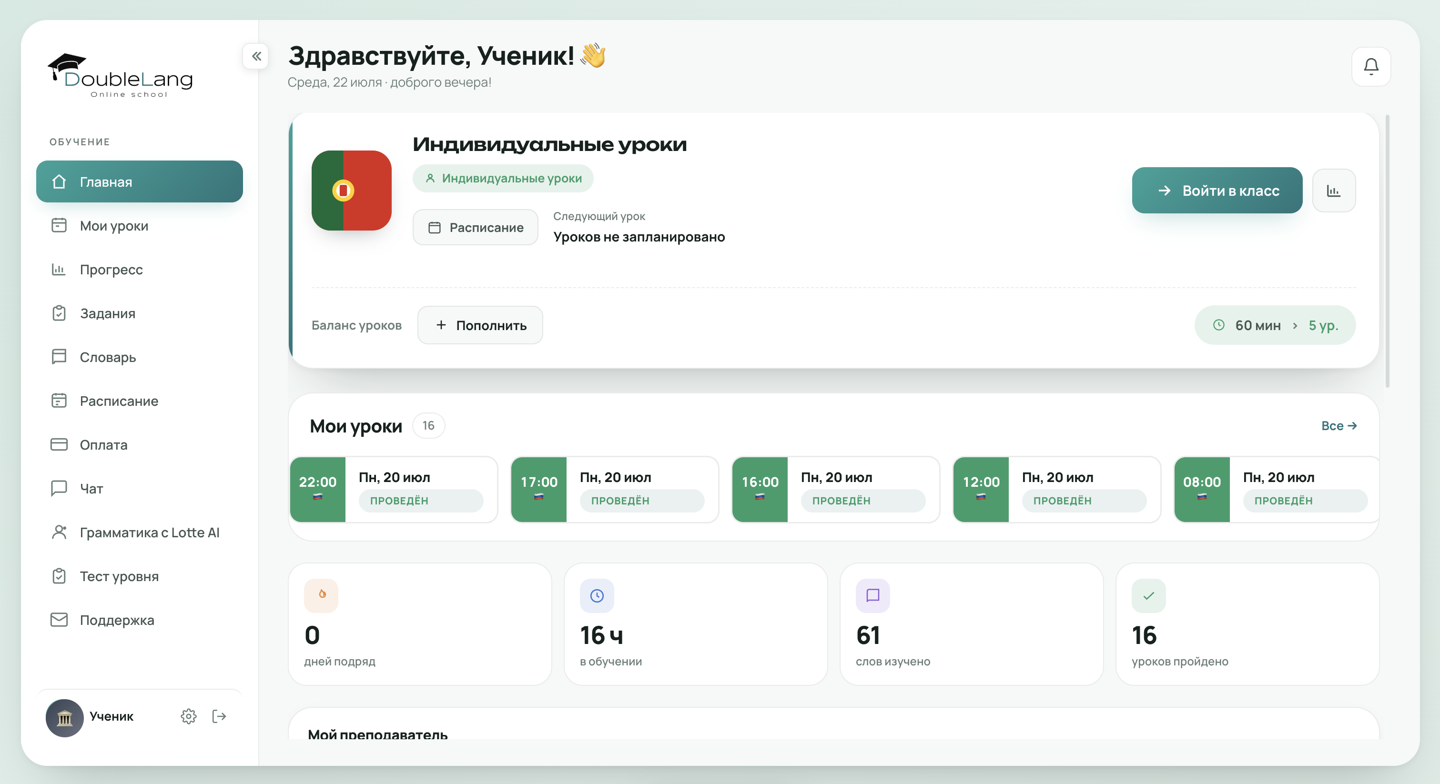Click calendar icon beside sidebar Расписание
The image size is (1440, 784).
[x=59, y=401]
